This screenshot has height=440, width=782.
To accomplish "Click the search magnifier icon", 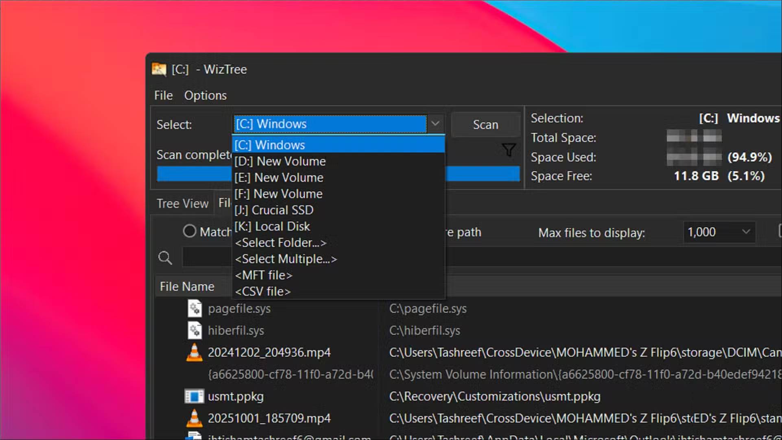I will coord(165,257).
